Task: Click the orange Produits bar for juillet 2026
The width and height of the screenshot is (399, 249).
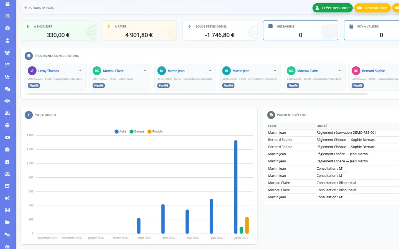Action: coord(247,225)
